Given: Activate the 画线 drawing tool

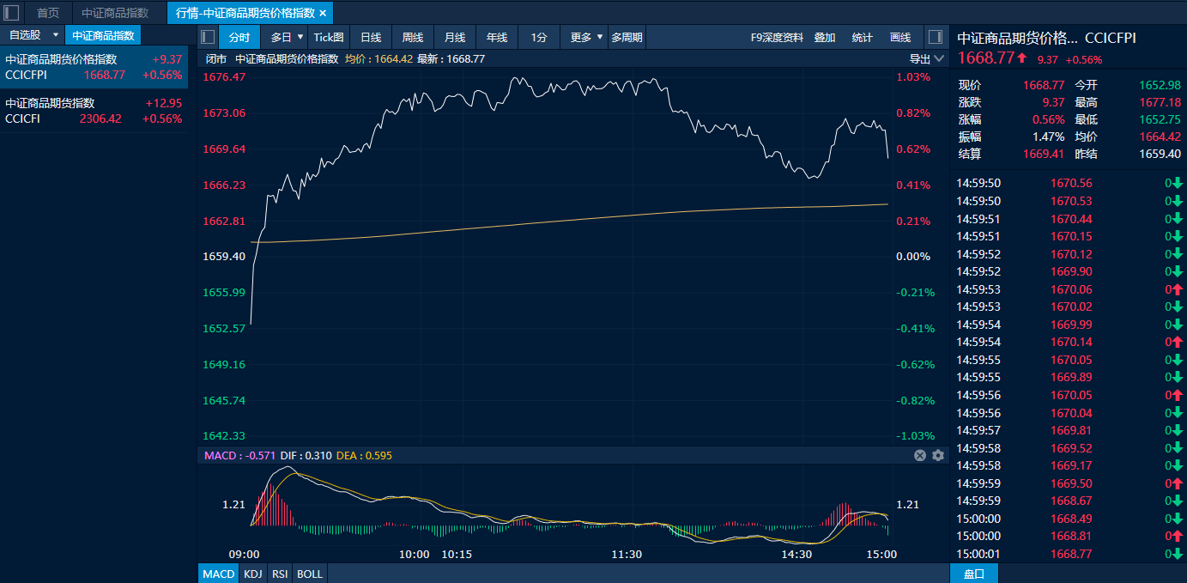Looking at the screenshot, I should click(900, 37).
